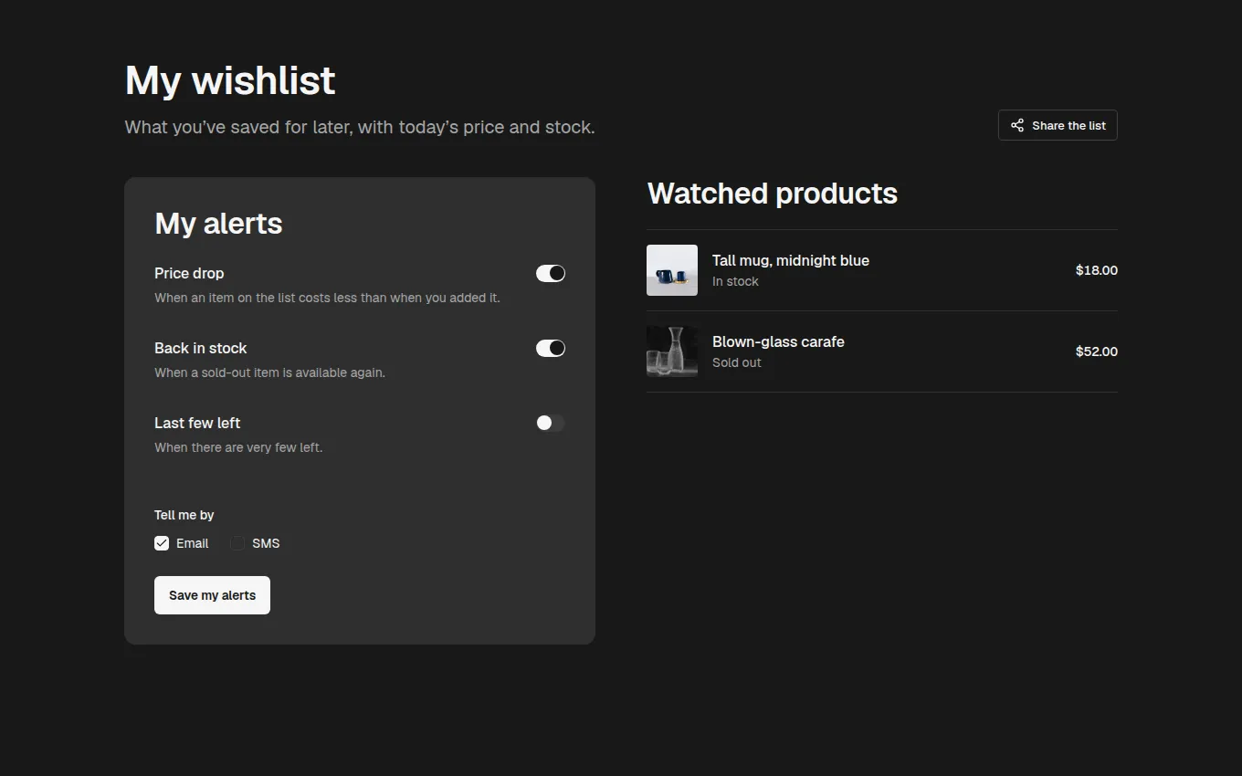This screenshot has height=776, width=1242.
Task: Open the Blown-glass carafe thumbnail image
Action: pos(672,351)
